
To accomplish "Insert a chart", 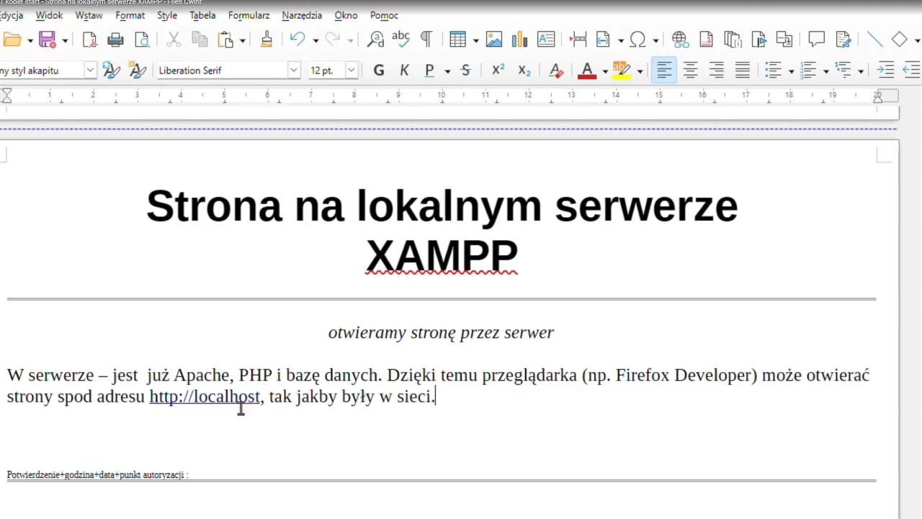I will point(519,40).
